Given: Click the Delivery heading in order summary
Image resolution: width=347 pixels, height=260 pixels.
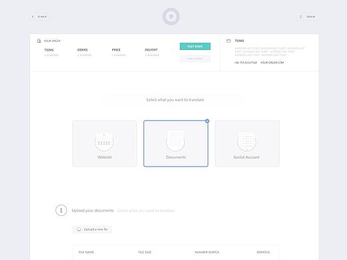Looking at the screenshot, I should coord(151,50).
